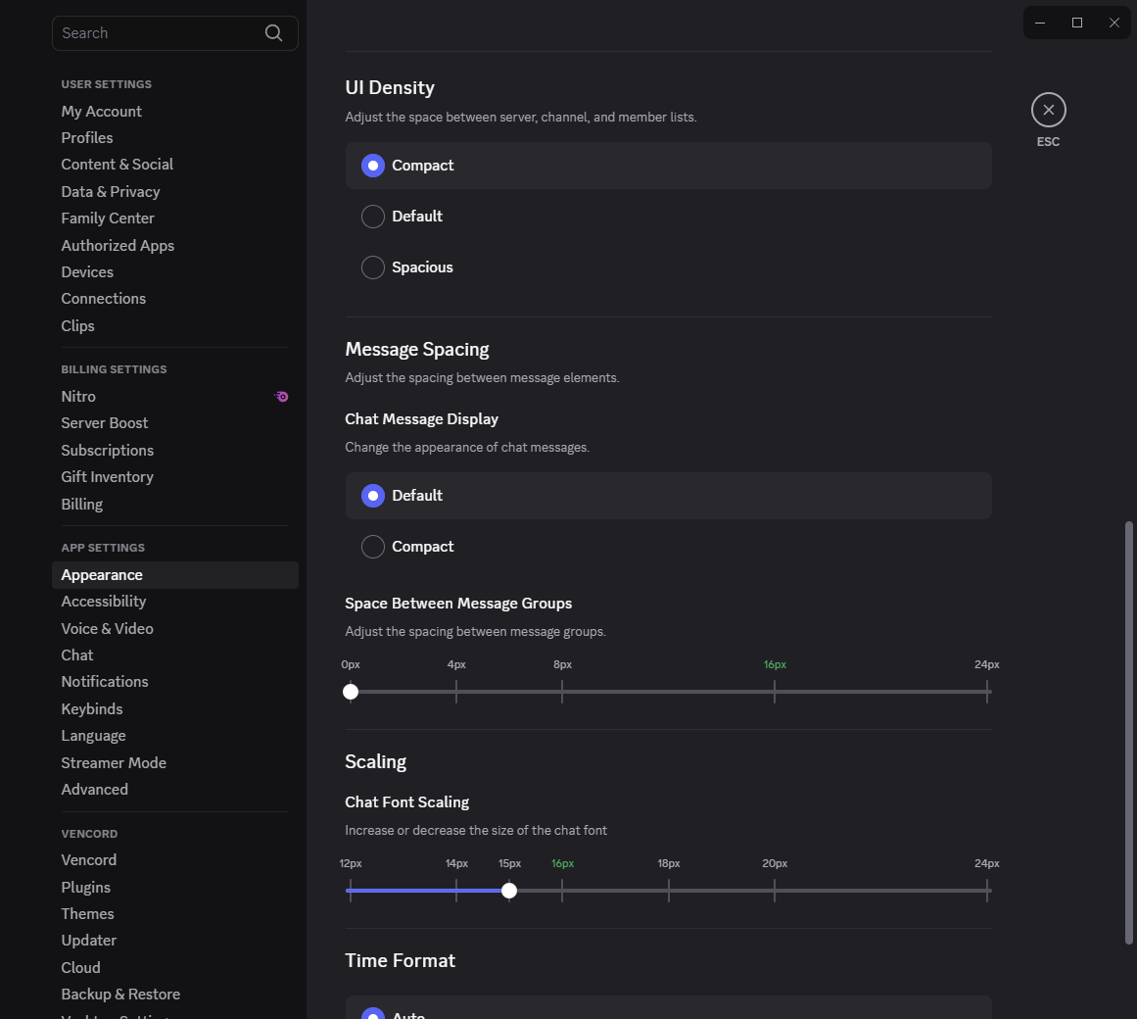Open the Accessibility settings tab
The height and width of the screenshot is (1019, 1137).
coord(104,602)
